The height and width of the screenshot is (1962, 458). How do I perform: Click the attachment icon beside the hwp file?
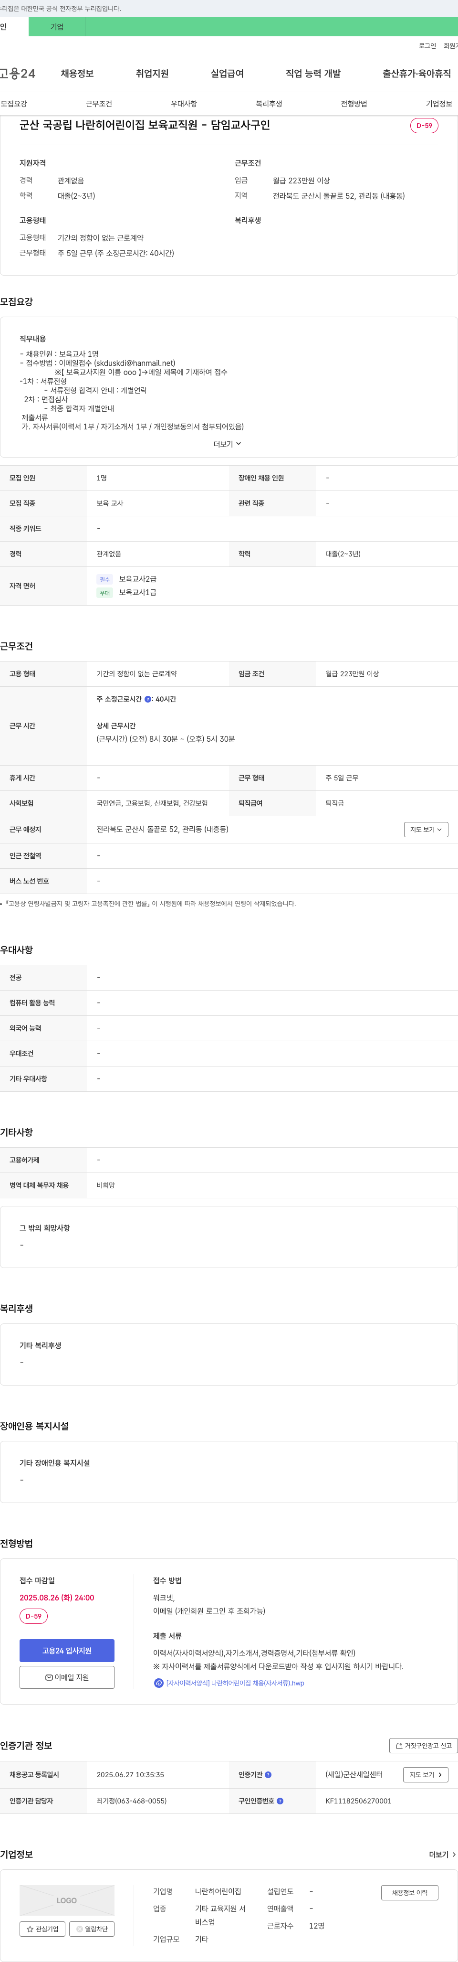click(x=158, y=1683)
